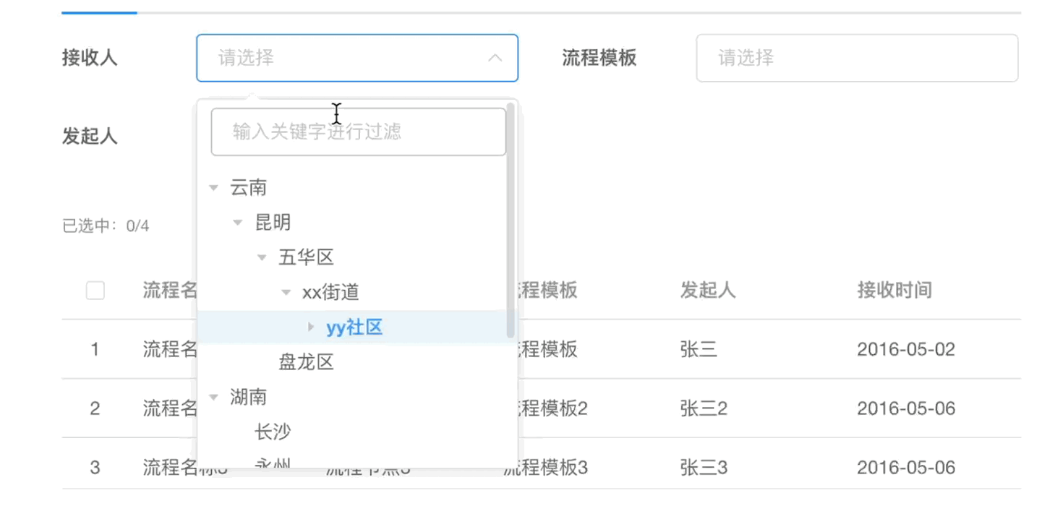Click the 接收时间 column header
The height and width of the screenshot is (527, 1042).
(x=894, y=291)
